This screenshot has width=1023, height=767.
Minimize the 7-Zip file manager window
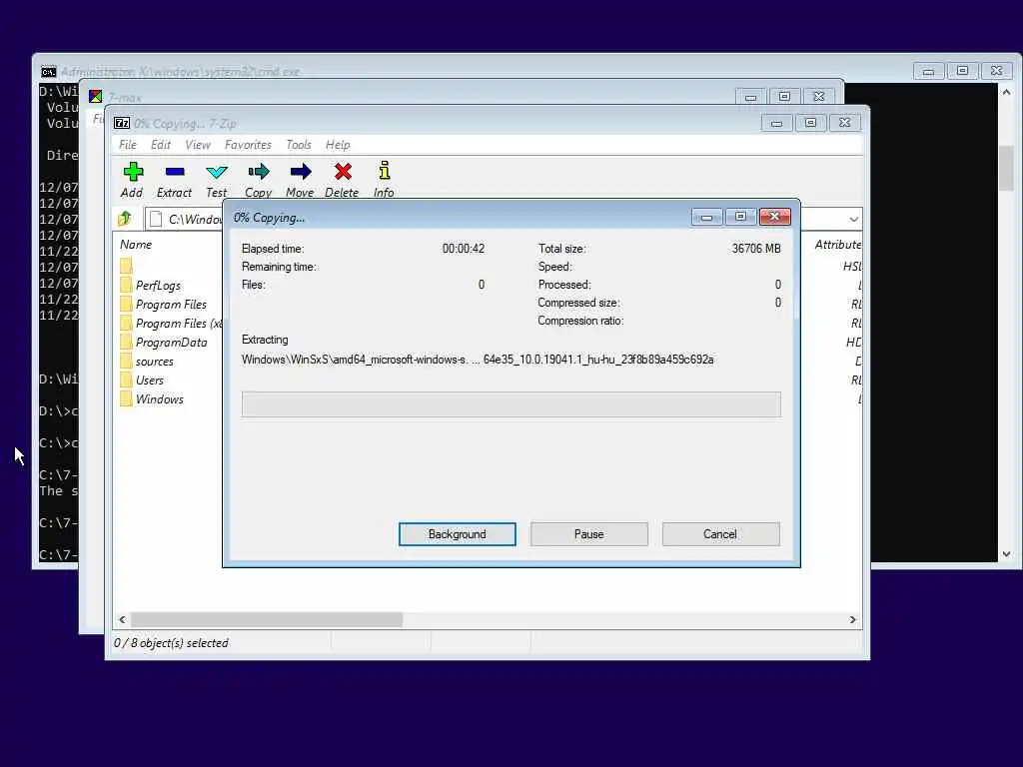[x=776, y=123]
